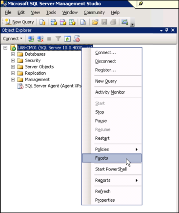The width and height of the screenshot is (179, 213).
Task: Open the Policies submenu
Action: (x=112, y=149)
